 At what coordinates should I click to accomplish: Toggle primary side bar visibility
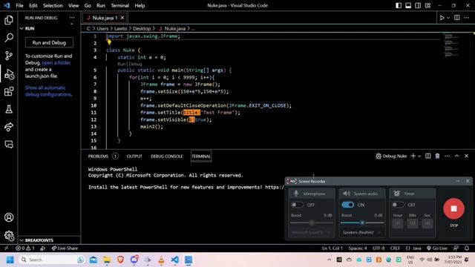(x=399, y=5)
